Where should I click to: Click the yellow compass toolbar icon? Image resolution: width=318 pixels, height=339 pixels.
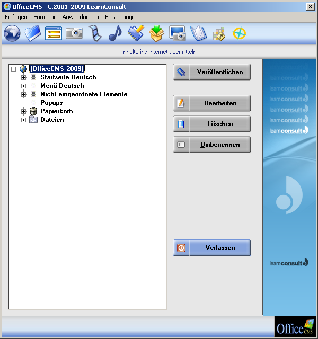(x=240, y=33)
